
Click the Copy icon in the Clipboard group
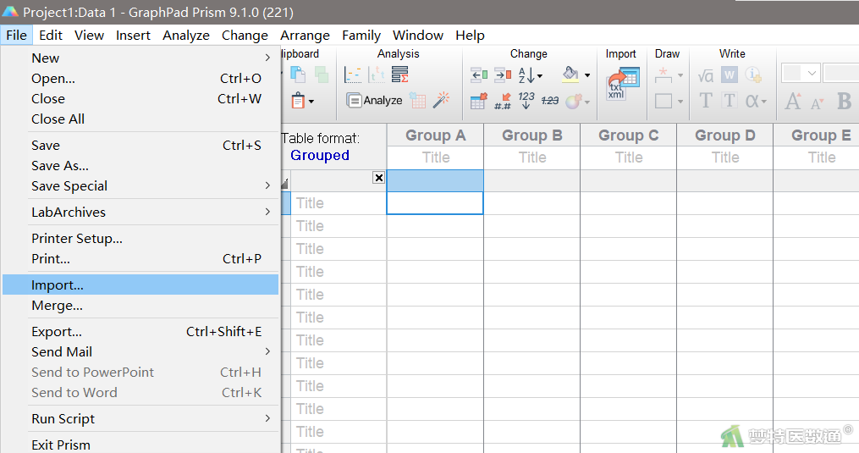tap(297, 75)
